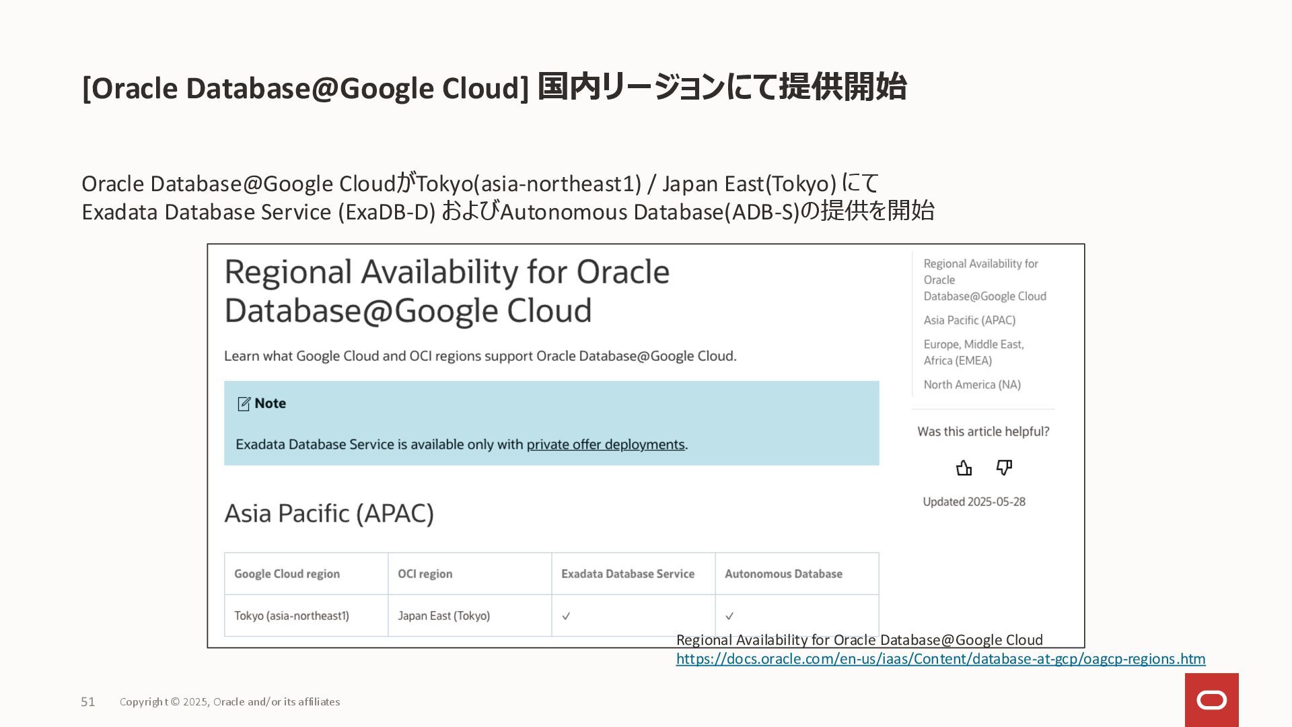Screen dimensions: 1292x727
Task: Select the Japan East (Tokyo) table cell
Action: [443, 616]
